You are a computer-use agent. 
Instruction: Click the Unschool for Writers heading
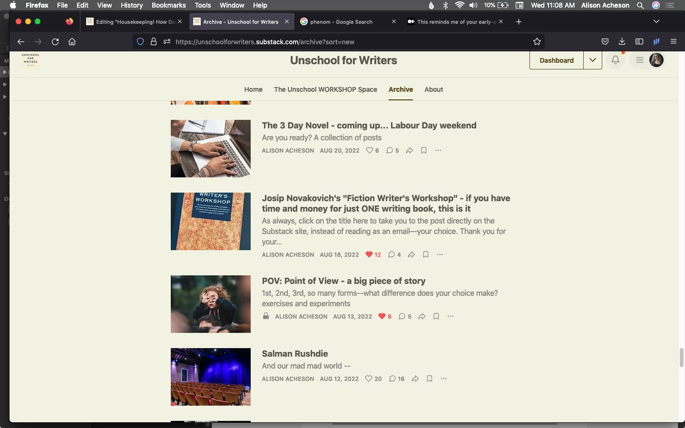tap(343, 60)
